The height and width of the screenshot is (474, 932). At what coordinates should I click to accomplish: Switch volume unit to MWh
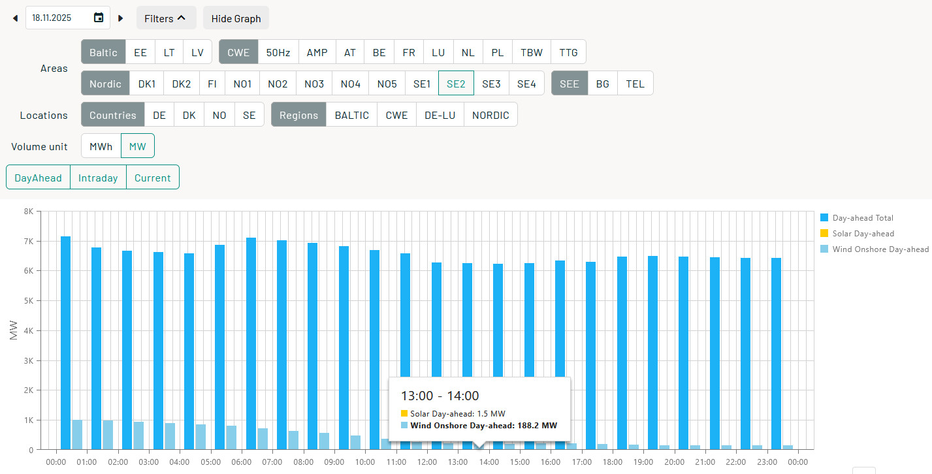(x=101, y=146)
